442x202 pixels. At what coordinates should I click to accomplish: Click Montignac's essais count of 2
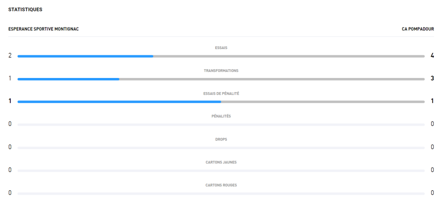(10, 55)
